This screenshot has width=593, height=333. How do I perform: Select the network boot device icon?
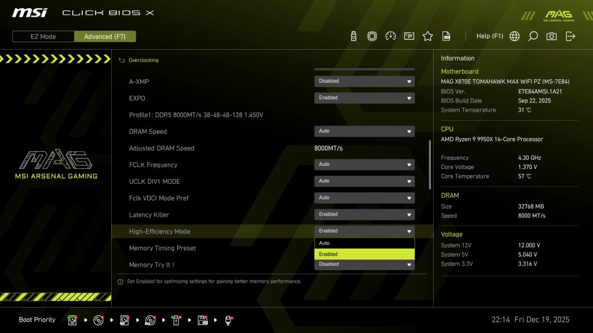228,320
